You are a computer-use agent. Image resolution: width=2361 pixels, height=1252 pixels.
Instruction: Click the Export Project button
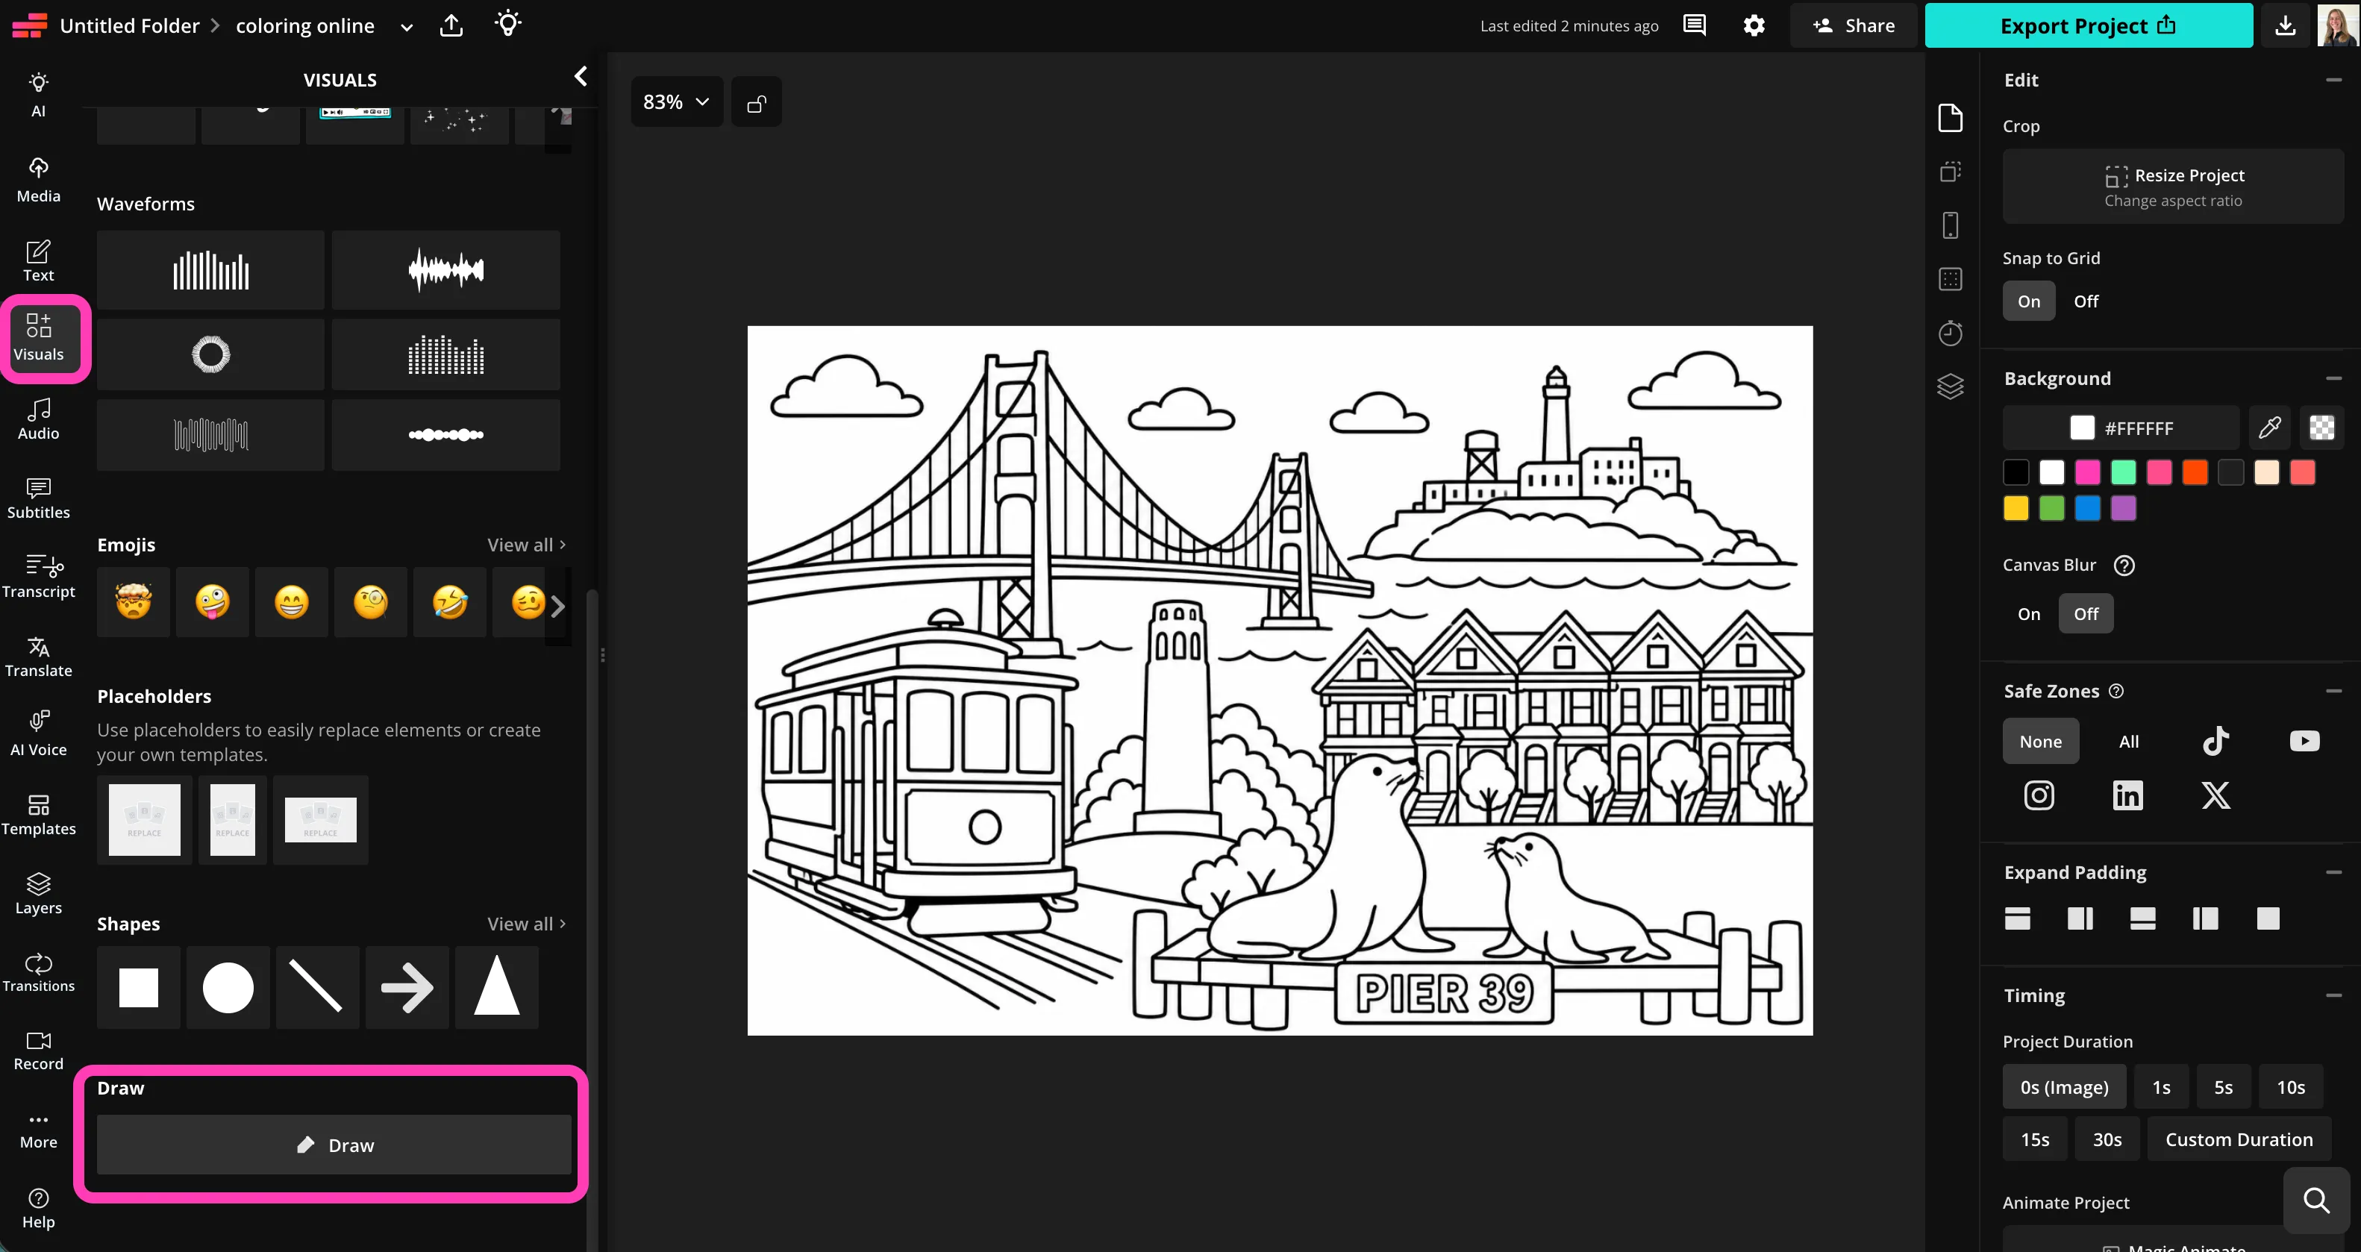tap(2088, 25)
